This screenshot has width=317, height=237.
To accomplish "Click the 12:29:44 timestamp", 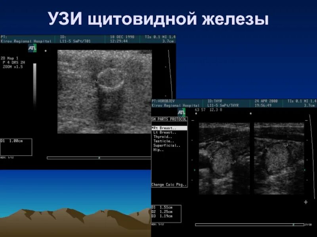I will tap(119, 41).
